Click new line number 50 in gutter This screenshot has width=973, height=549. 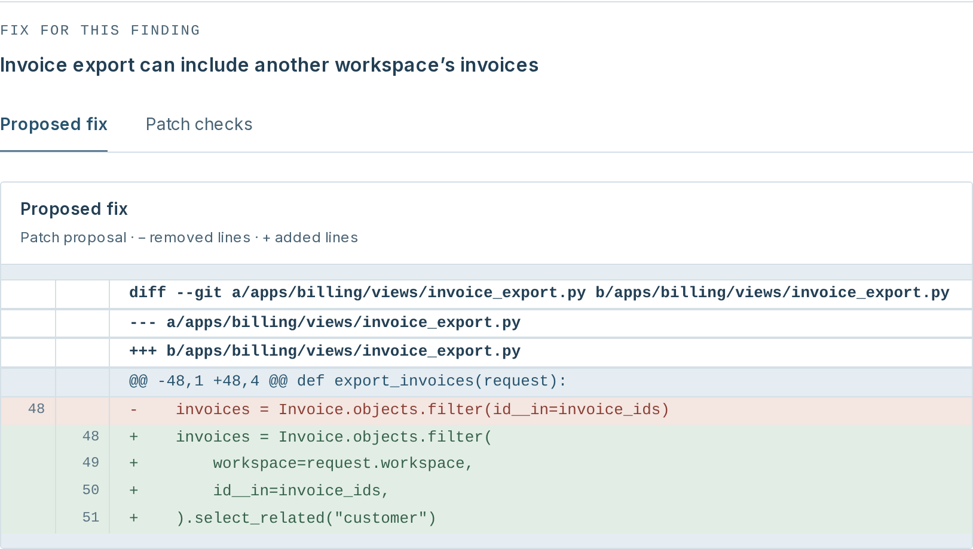coord(91,490)
